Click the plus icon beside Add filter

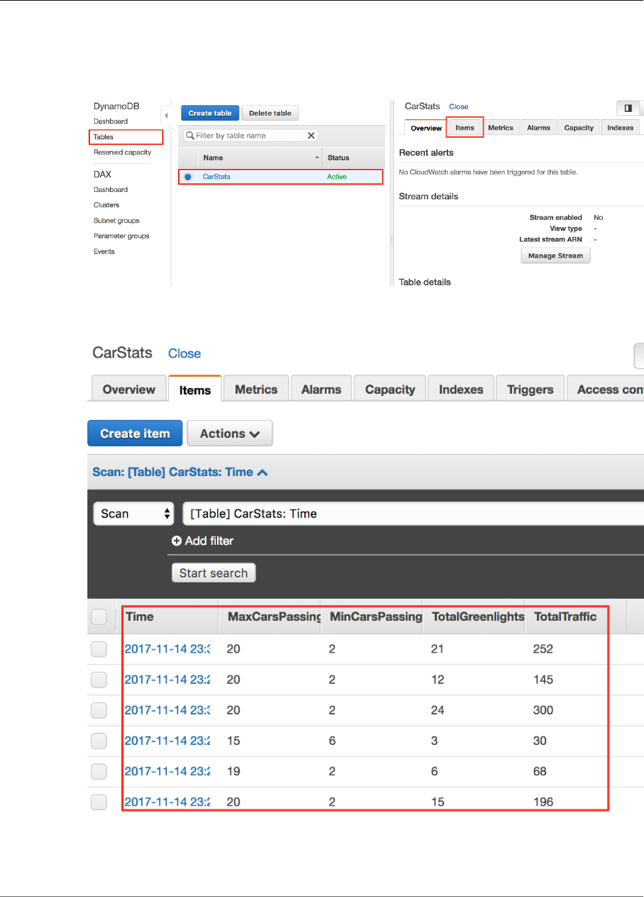click(177, 541)
